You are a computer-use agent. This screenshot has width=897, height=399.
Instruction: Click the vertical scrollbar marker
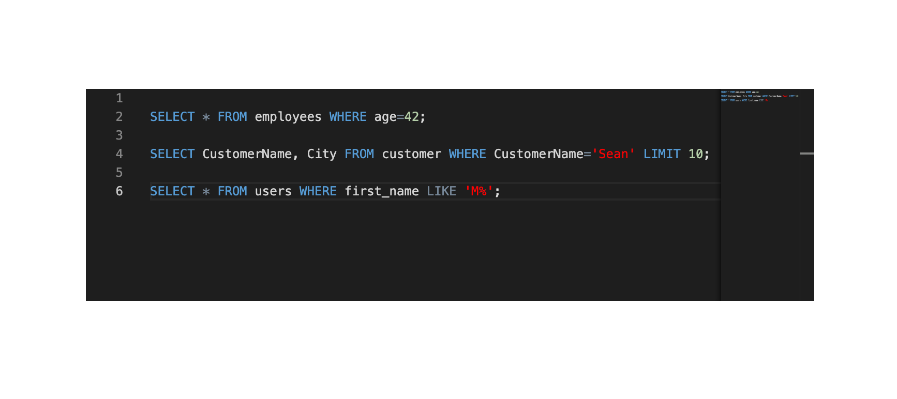point(807,154)
